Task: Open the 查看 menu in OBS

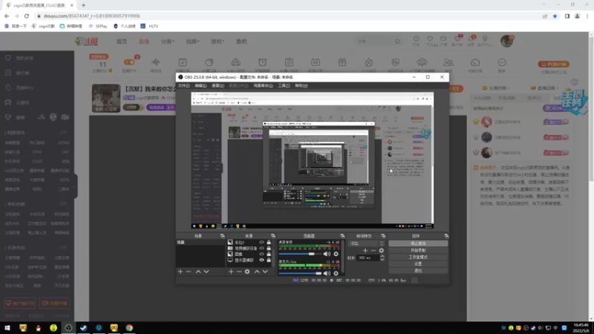Action: [218, 85]
